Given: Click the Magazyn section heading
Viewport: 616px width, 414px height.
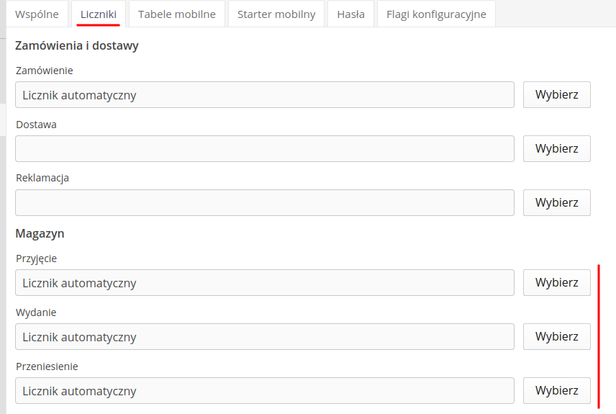Looking at the screenshot, I should point(40,233).
